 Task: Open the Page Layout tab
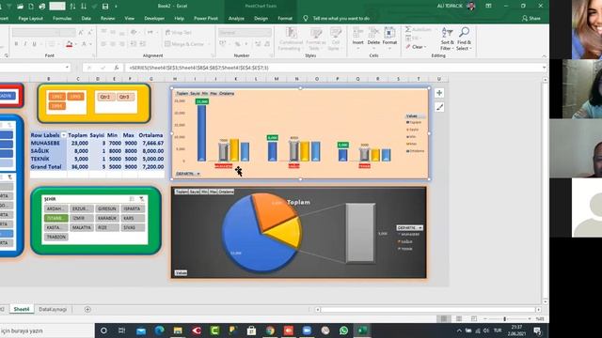pyautogui.click(x=30, y=19)
